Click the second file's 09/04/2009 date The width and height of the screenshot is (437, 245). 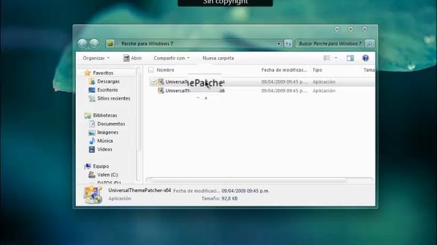tap(284, 91)
